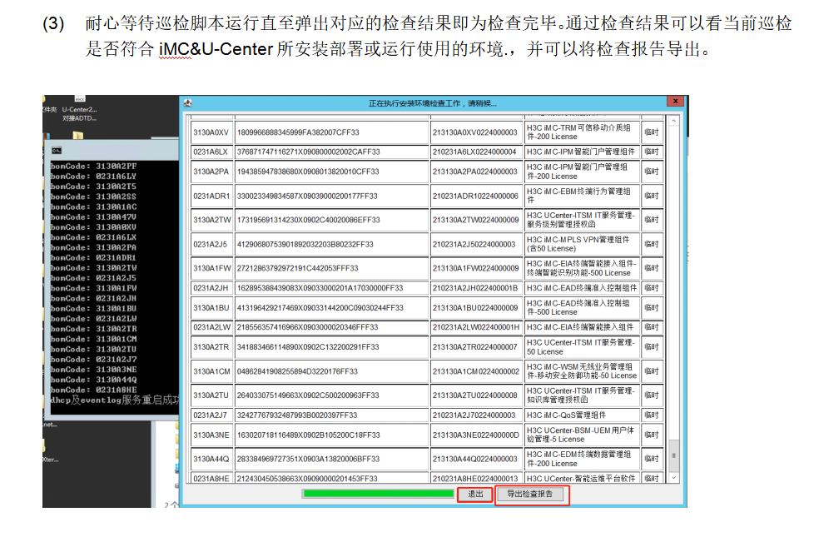Click console line bomCode: 0231A6LY
814x547 pixels.
(x=94, y=177)
